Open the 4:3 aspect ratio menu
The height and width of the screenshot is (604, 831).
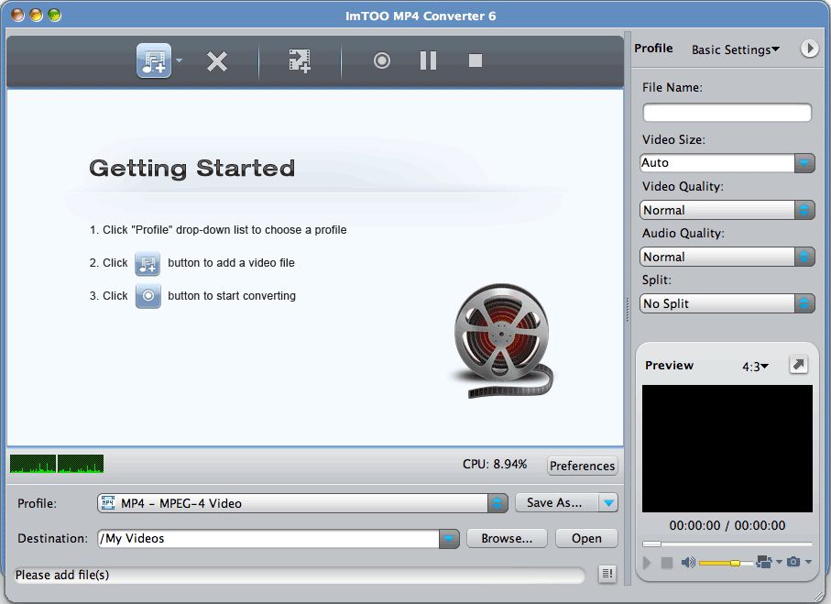tap(755, 367)
